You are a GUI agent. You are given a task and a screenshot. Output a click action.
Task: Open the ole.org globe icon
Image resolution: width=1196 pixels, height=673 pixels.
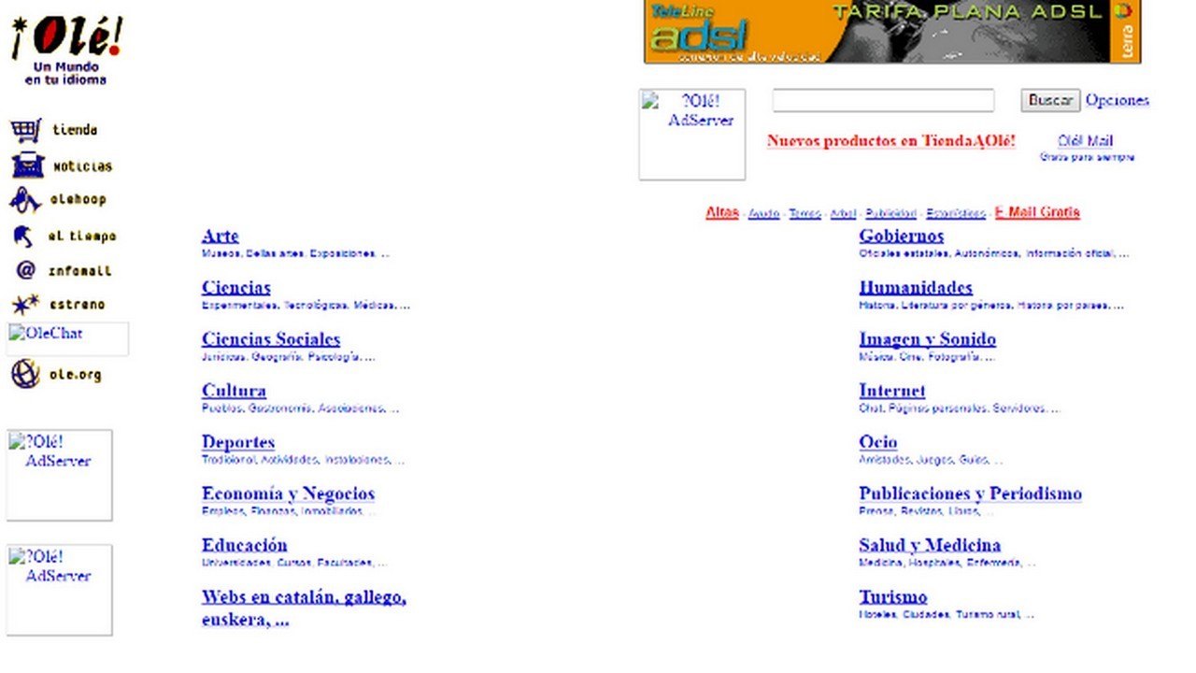click(x=25, y=375)
